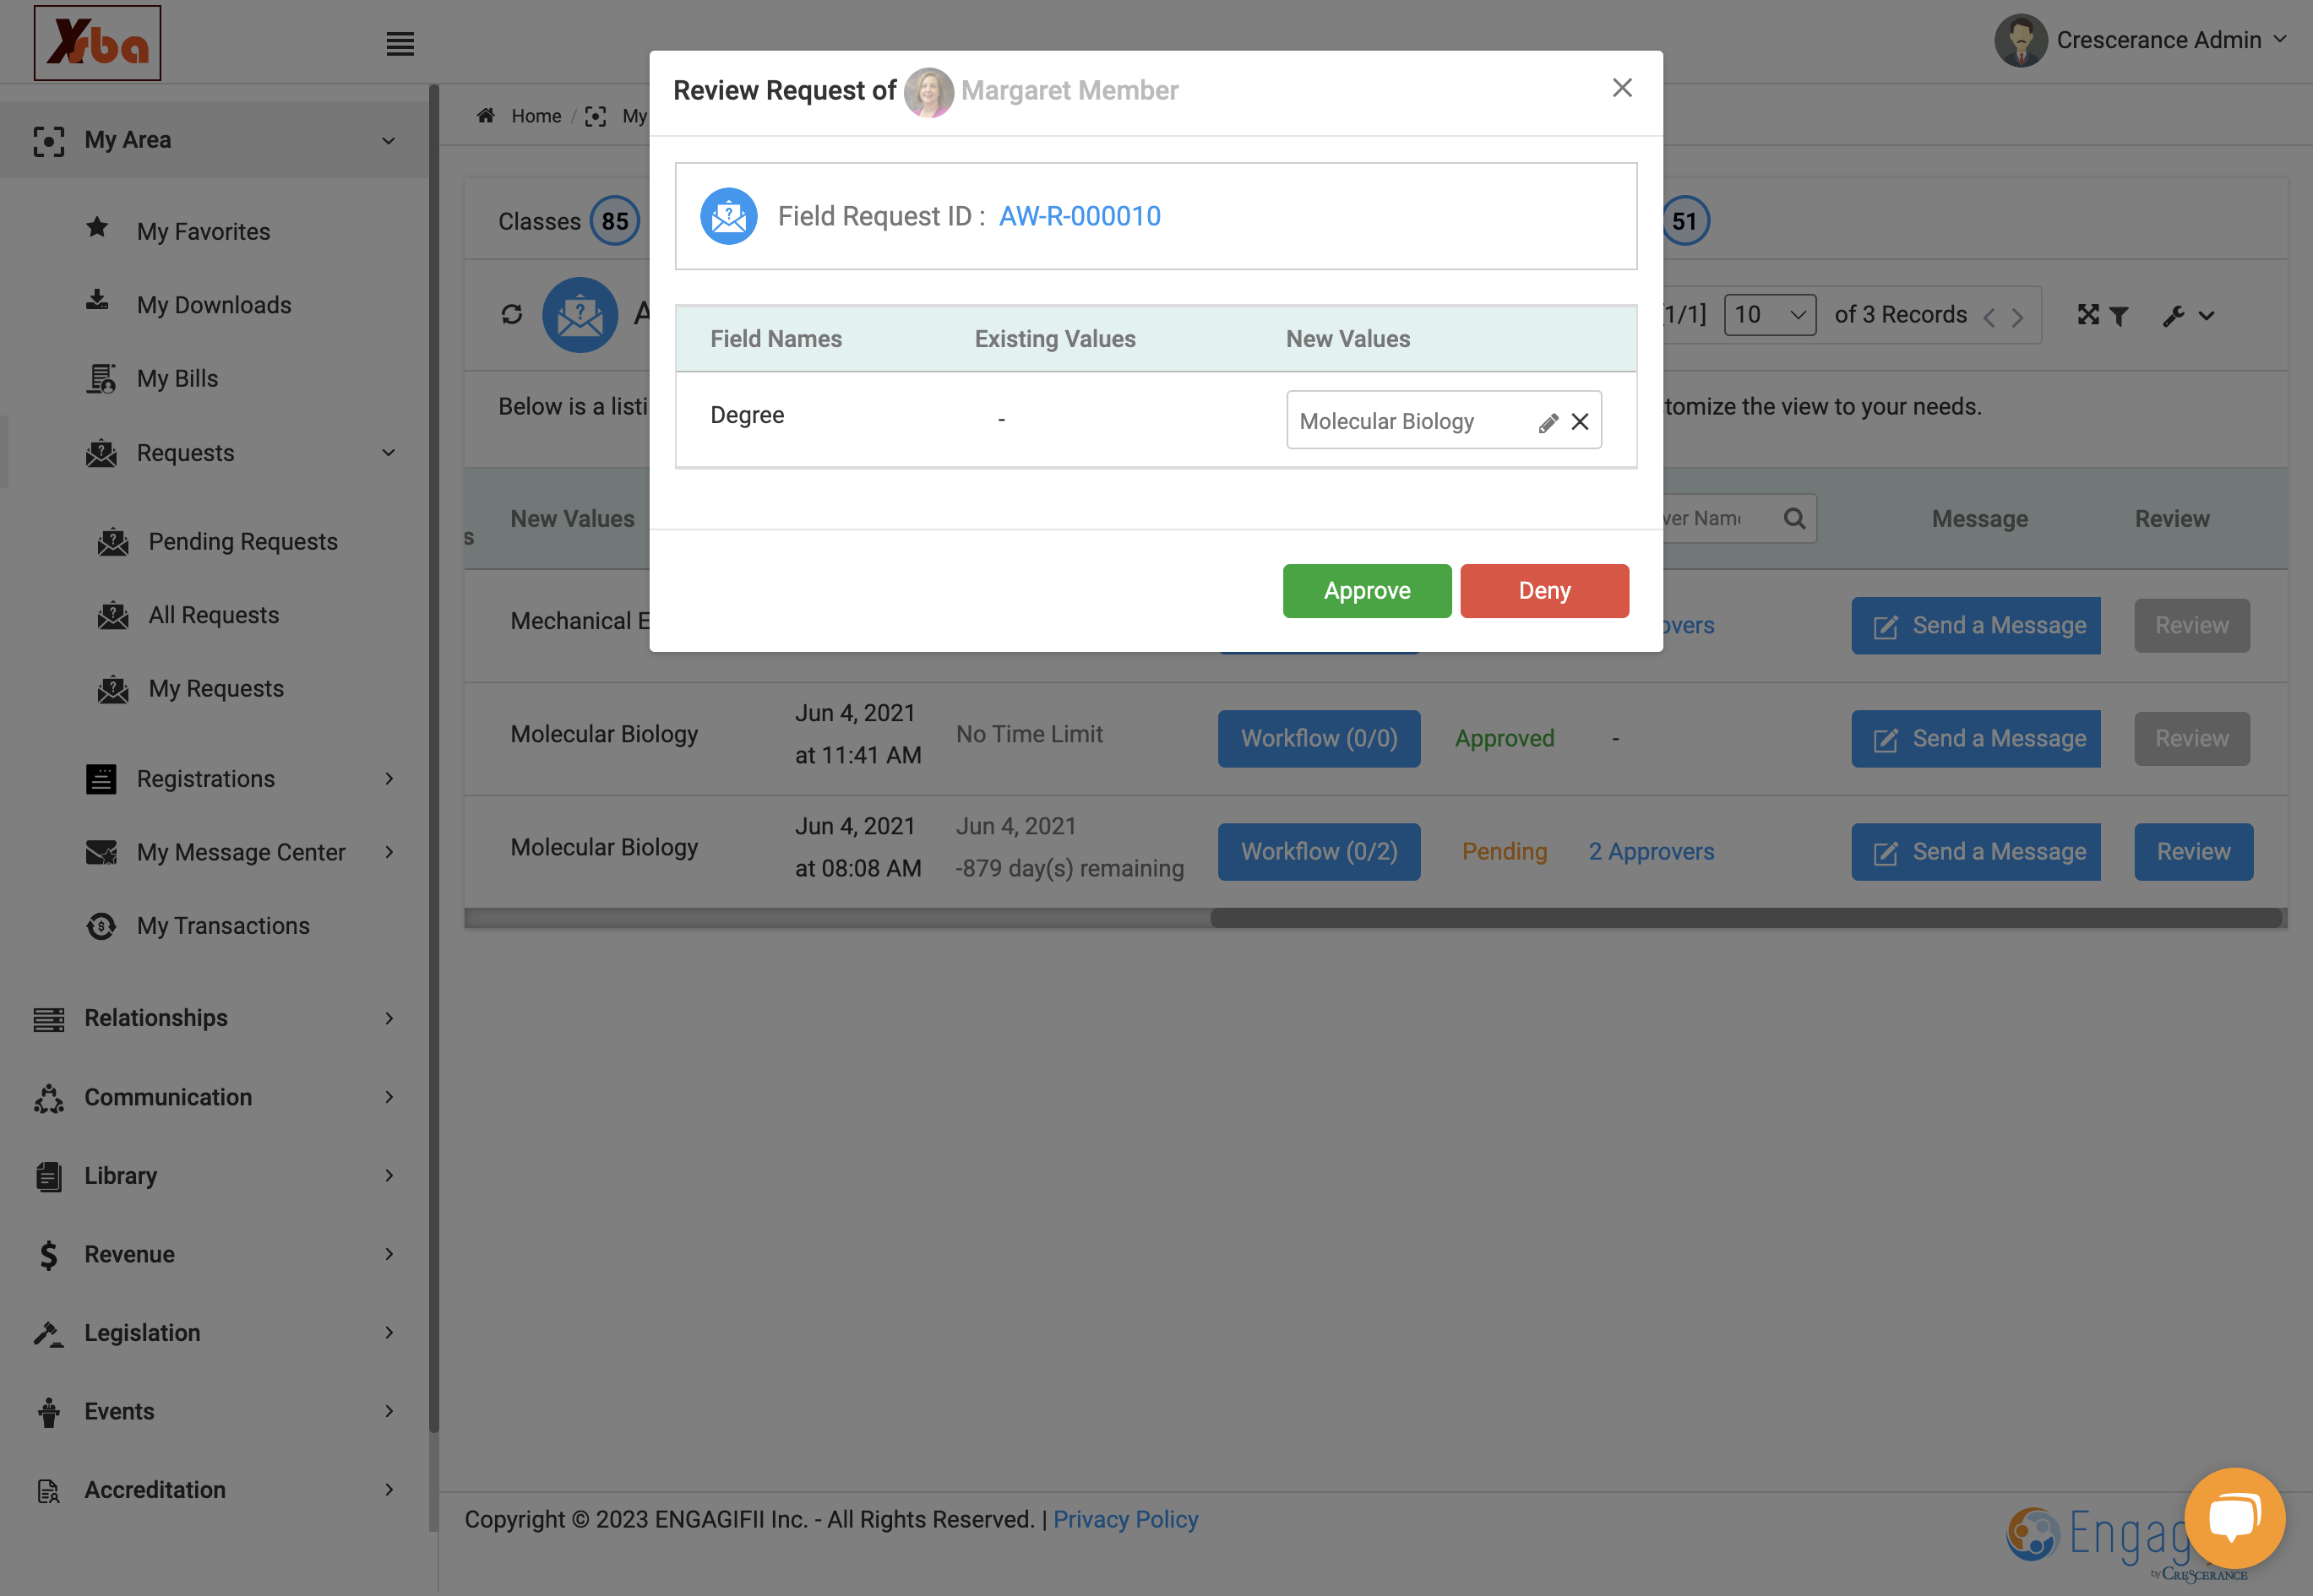Viewport: 2313px width, 1596px height.
Task: Expand the Accreditation section
Action: [388, 1490]
